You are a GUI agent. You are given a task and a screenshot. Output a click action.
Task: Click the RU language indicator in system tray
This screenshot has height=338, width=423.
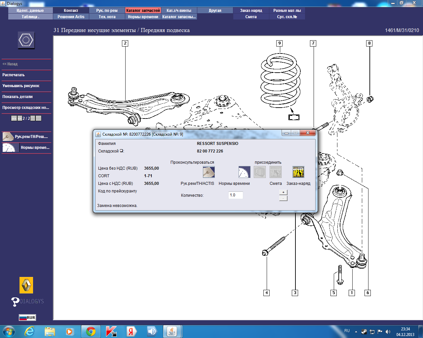(x=347, y=331)
